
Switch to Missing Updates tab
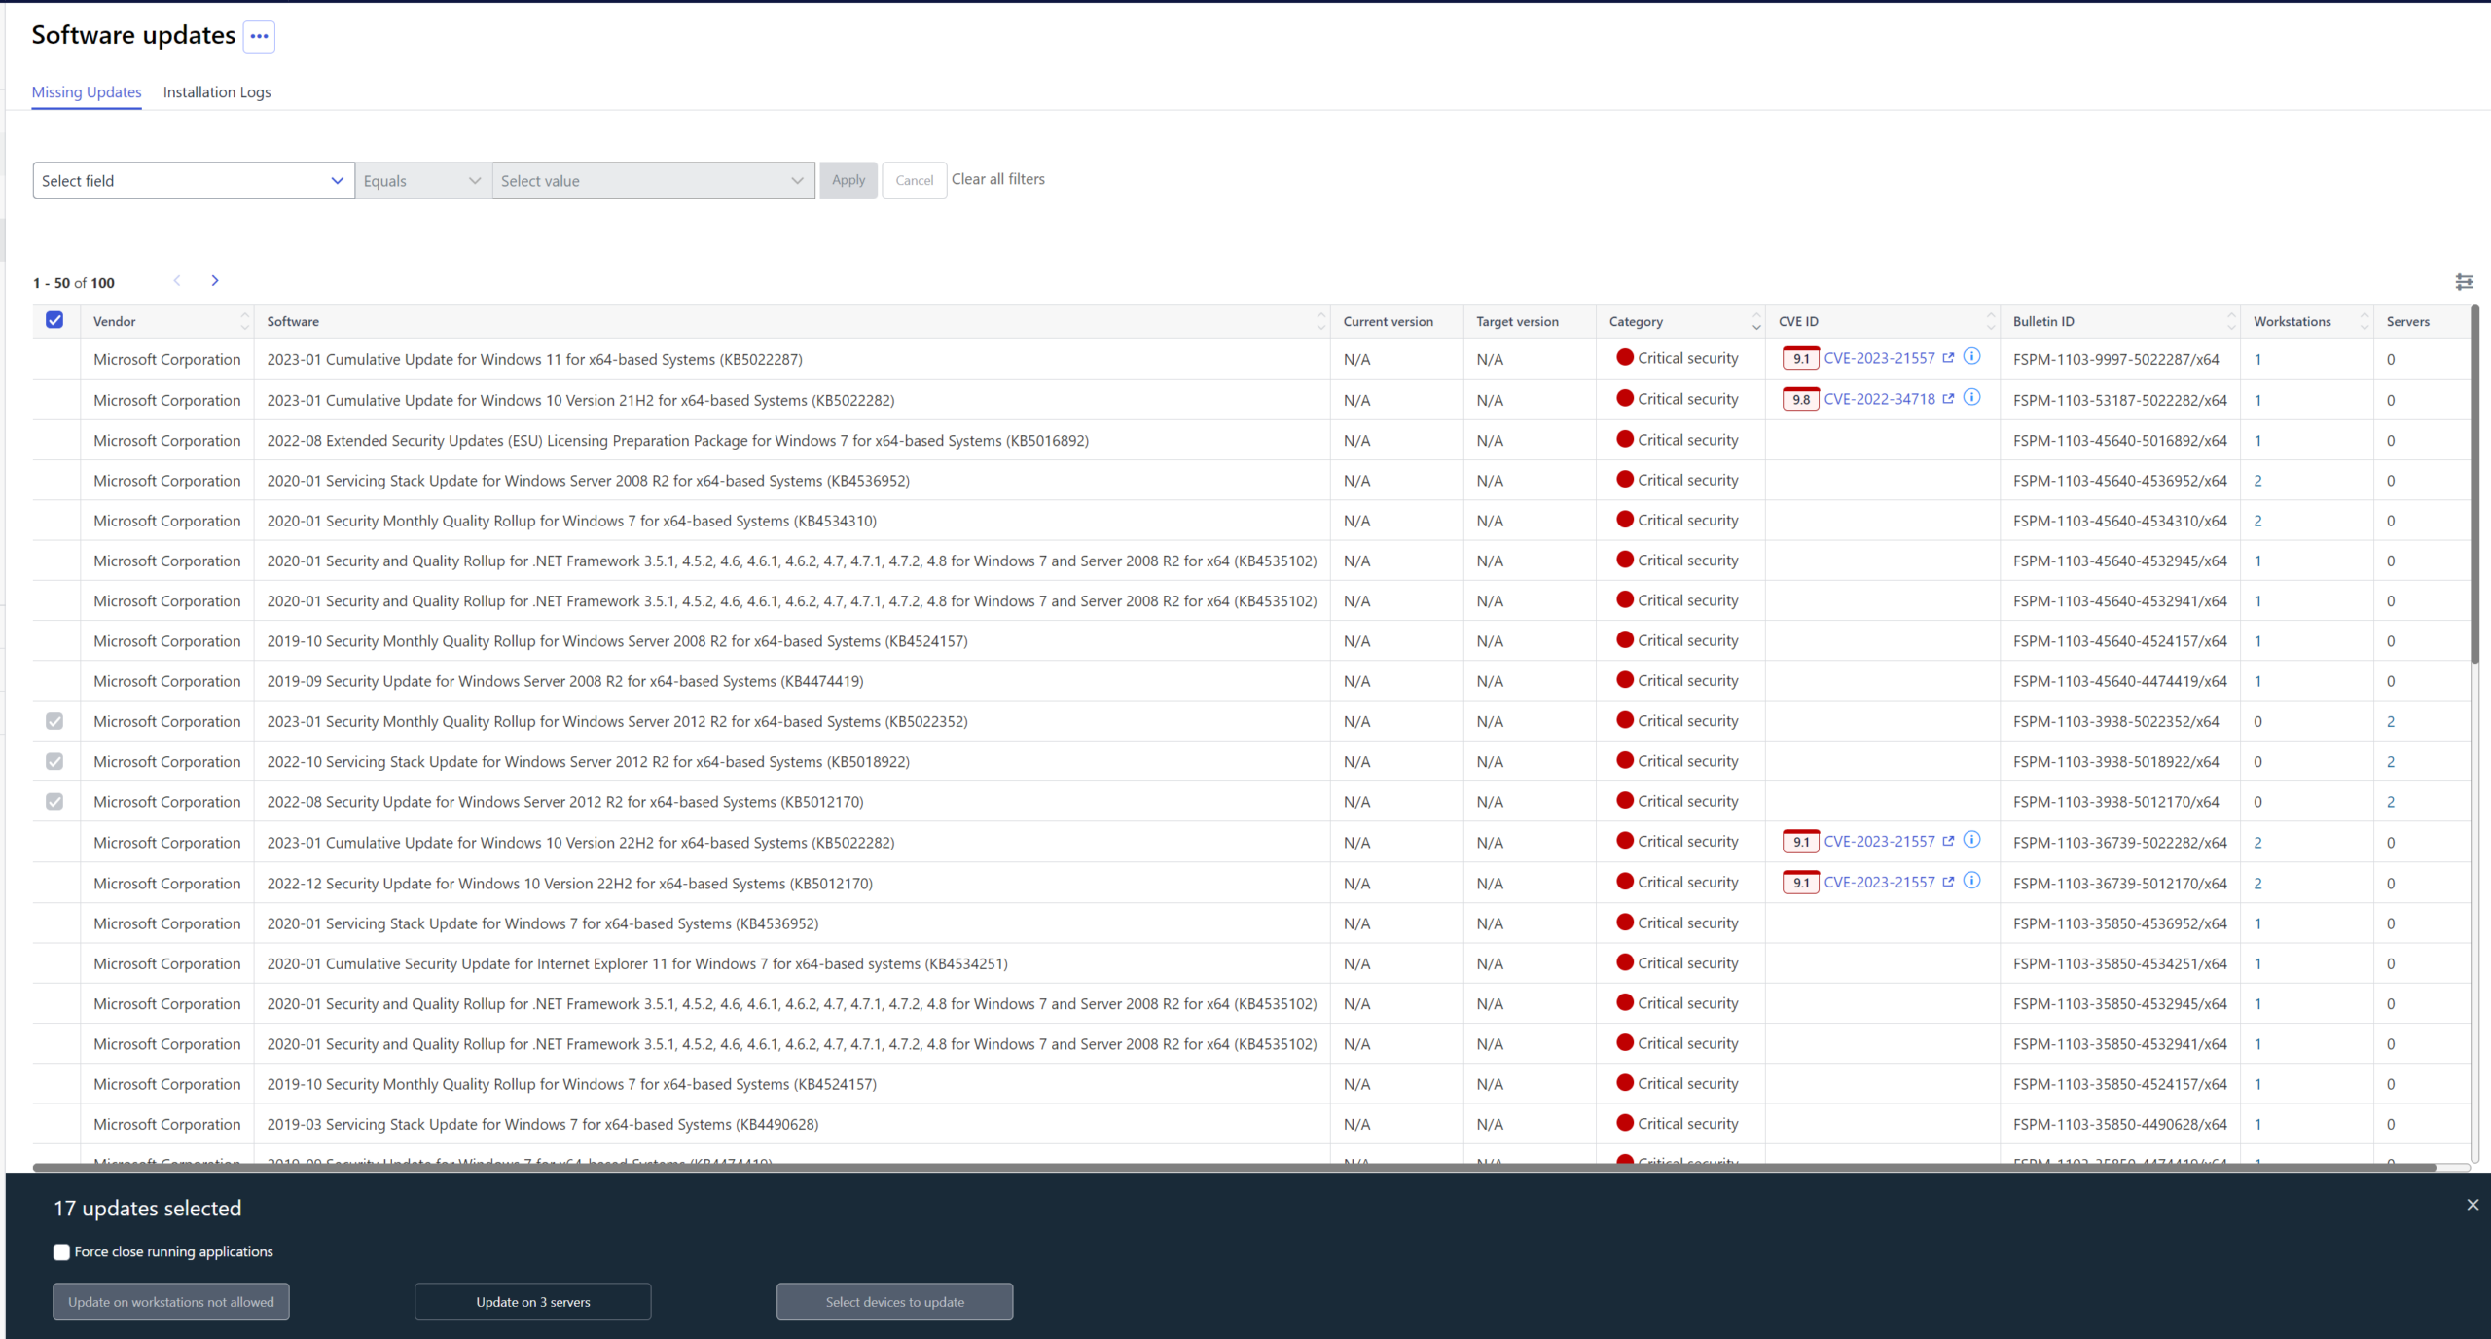(x=87, y=92)
